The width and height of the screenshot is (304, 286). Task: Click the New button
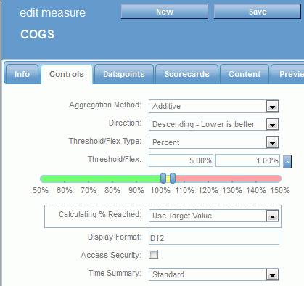[165, 12]
